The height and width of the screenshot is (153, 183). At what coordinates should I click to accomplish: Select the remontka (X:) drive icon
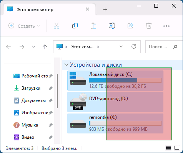click(x=78, y=123)
